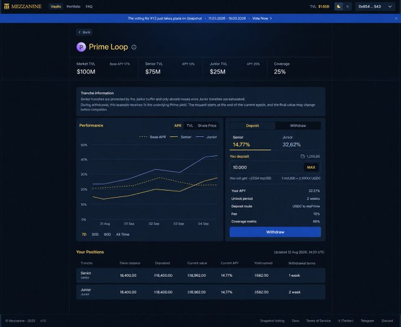Click the Deposit route value

pos(306,206)
